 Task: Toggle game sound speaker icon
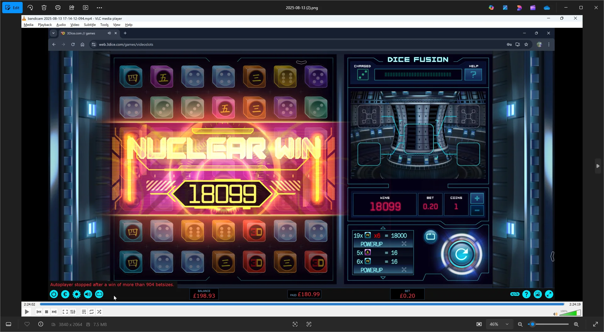[88, 294]
